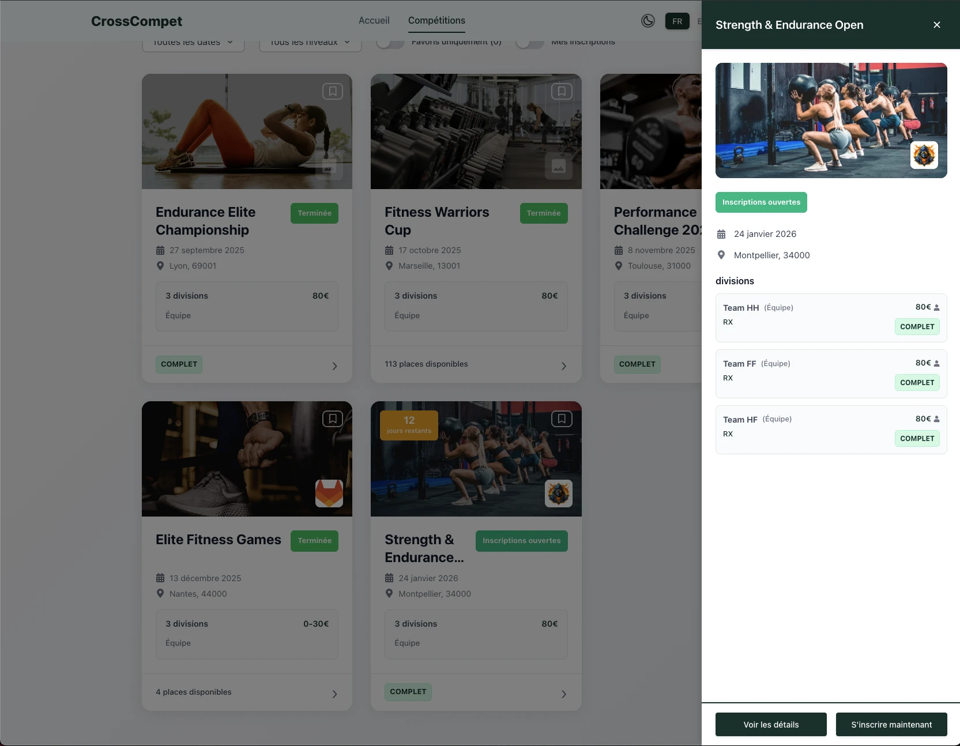
Task: Bookmark the Endurance Elite Championship card
Action: 332,91
